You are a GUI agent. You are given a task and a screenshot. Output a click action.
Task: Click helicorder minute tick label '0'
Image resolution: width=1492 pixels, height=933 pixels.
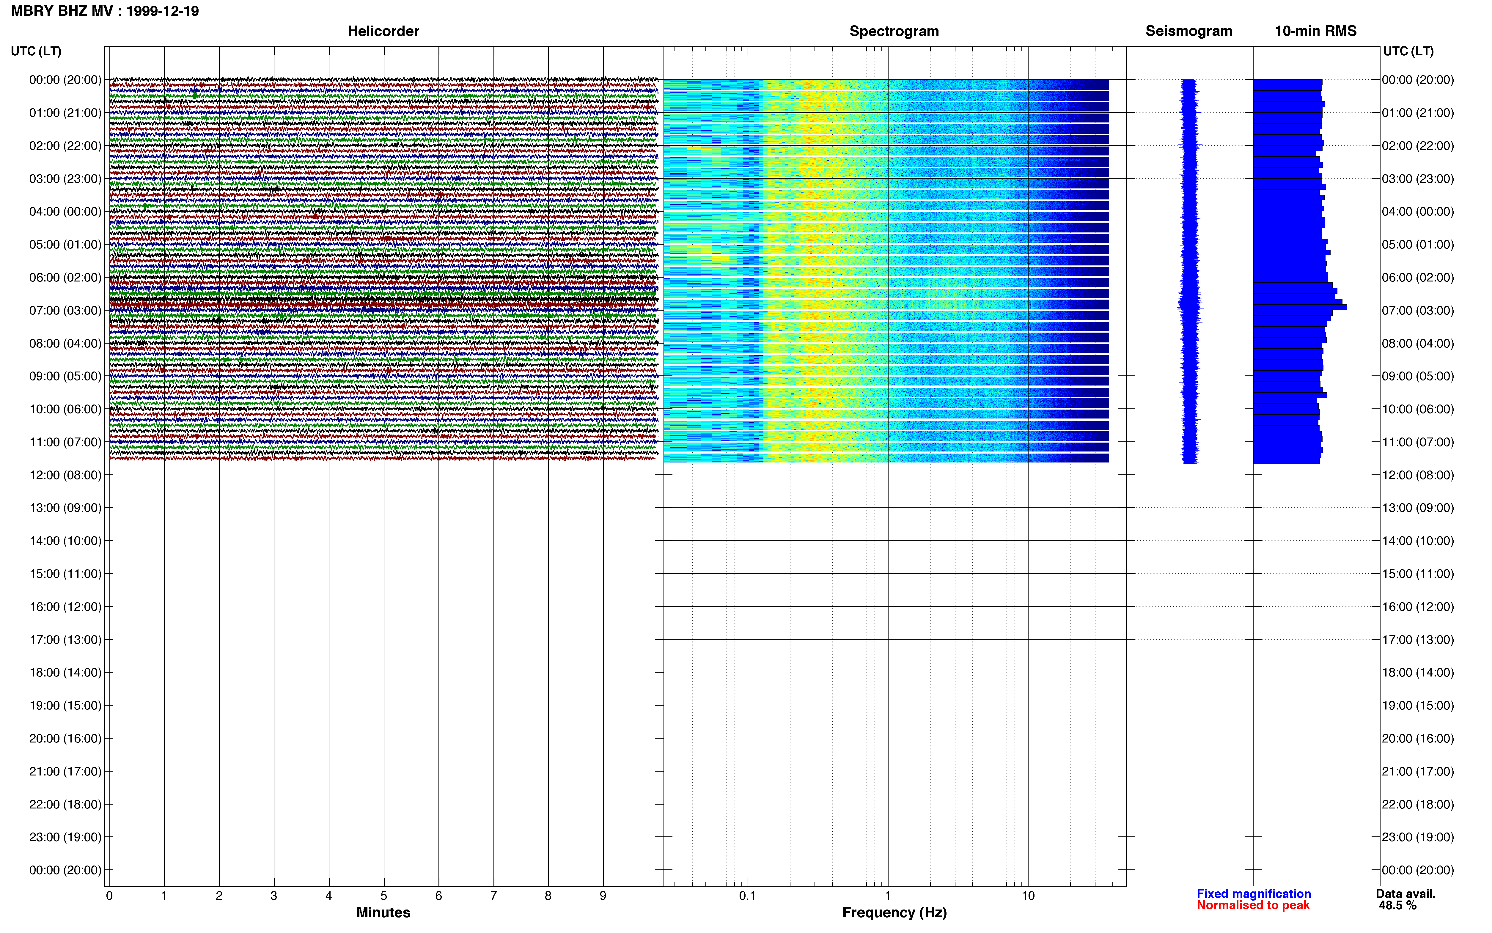click(x=109, y=896)
